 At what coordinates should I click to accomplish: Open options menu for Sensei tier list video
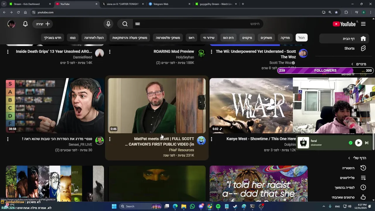tap(8, 139)
